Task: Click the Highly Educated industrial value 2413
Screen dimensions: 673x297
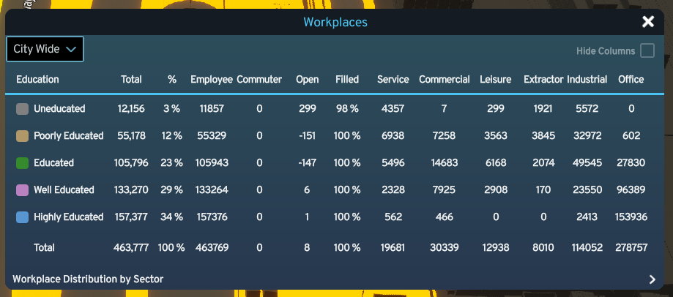Action: coord(587,217)
